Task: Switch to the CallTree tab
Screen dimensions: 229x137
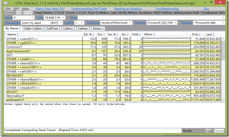Action: click(53, 28)
